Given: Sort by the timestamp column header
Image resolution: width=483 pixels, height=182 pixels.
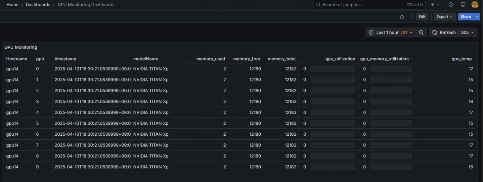Looking at the screenshot, I should point(65,59).
